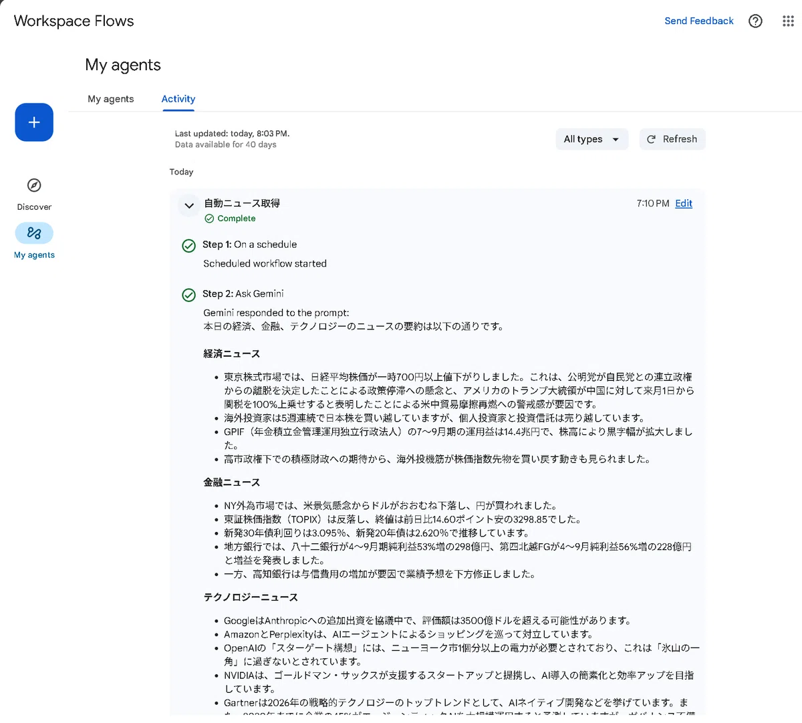802x723 pixels.
Task: Click the Discover label in the sidebar
Action: tap(34, 207)
